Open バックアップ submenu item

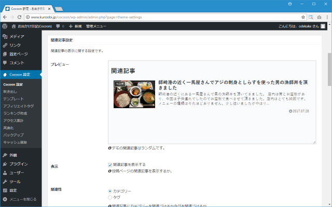coord(13,135)
